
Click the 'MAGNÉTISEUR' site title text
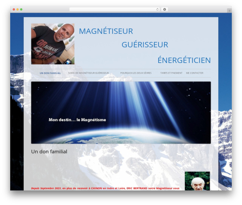point(106,31)
